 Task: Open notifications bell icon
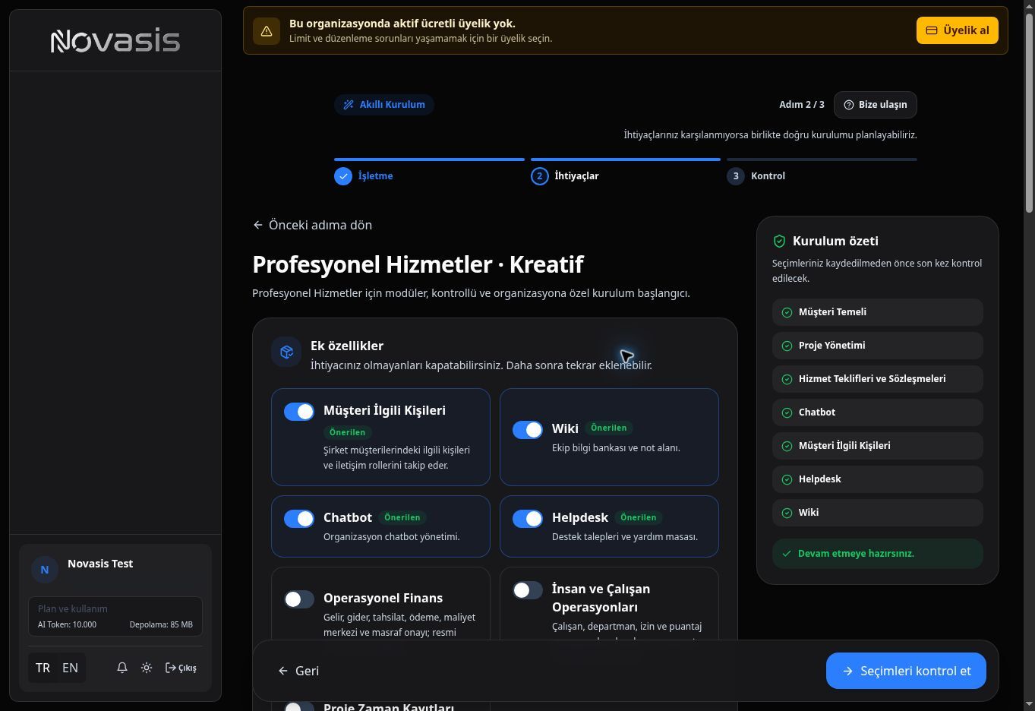pos(122,668)
